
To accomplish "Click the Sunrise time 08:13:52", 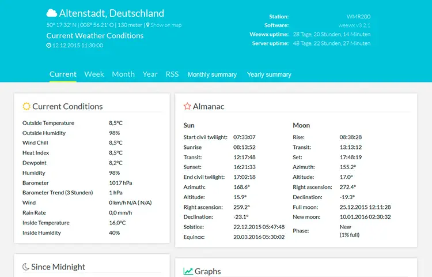I will point(244,147).
